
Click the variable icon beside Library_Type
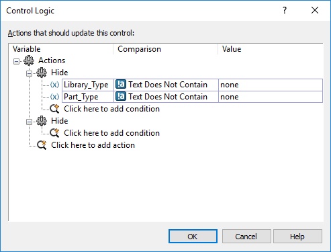[54, 85]
